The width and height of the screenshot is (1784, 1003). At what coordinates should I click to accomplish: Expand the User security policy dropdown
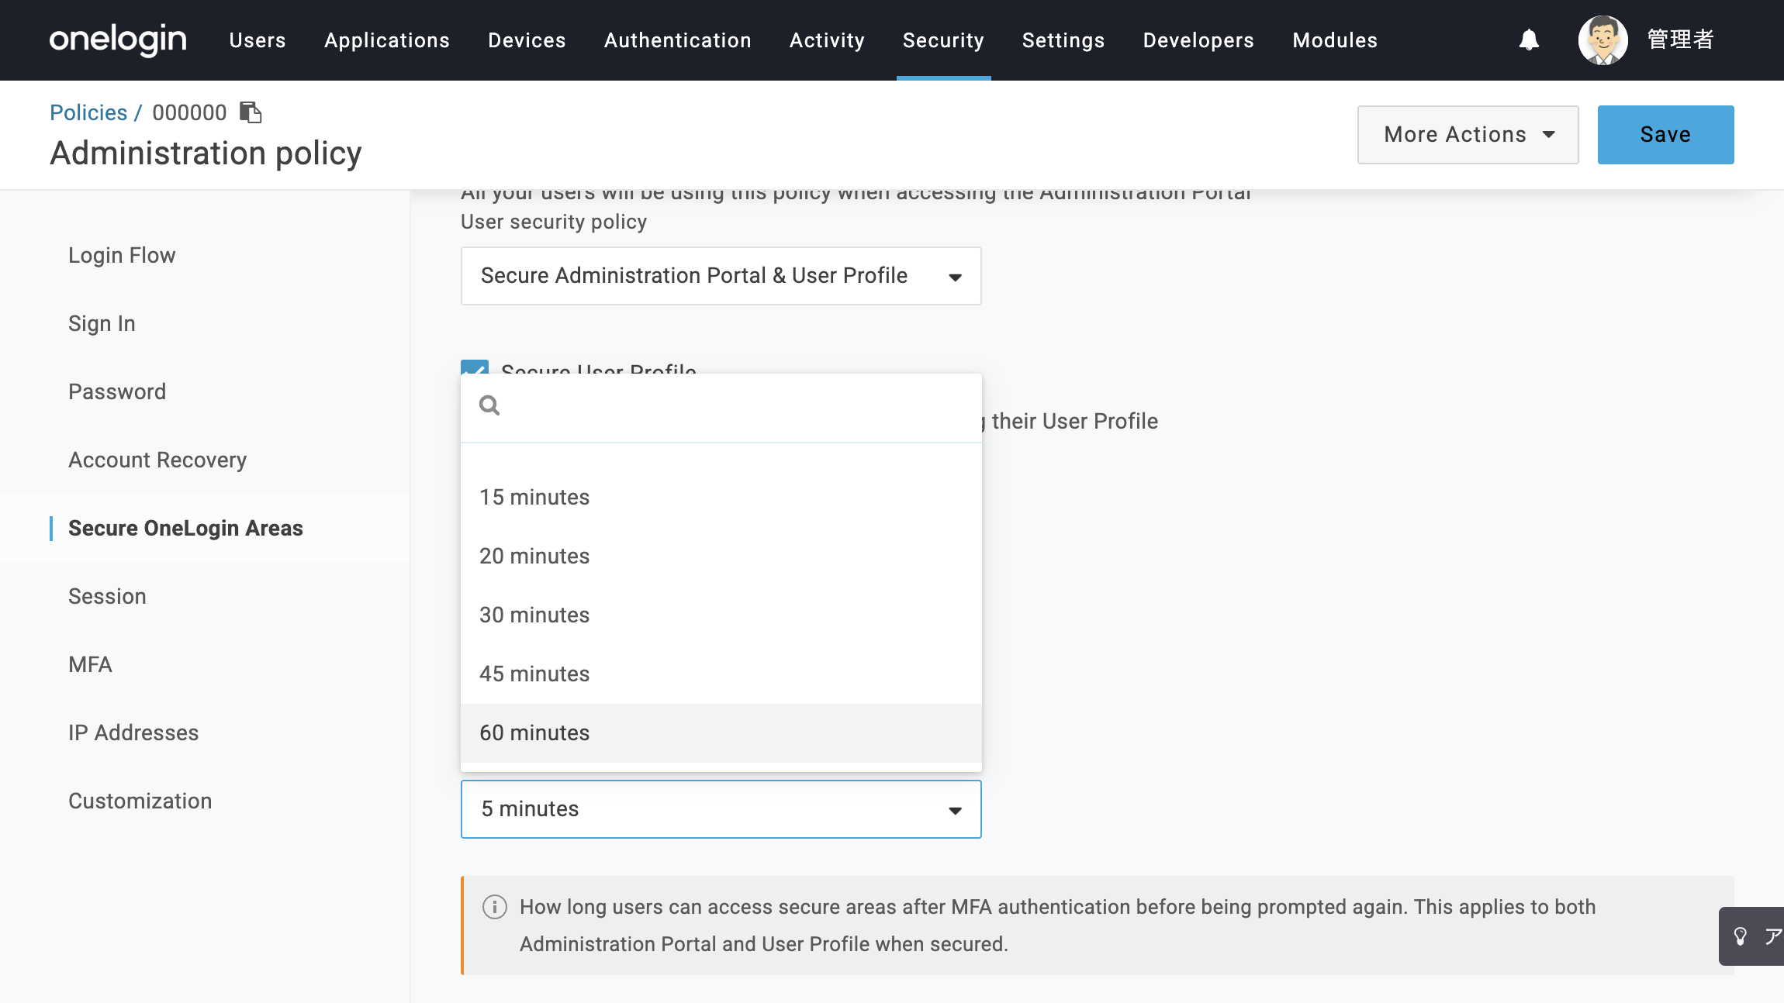pos(721,276)
